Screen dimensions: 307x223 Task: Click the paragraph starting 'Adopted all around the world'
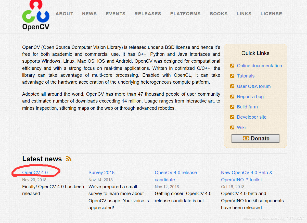(121, 101)
